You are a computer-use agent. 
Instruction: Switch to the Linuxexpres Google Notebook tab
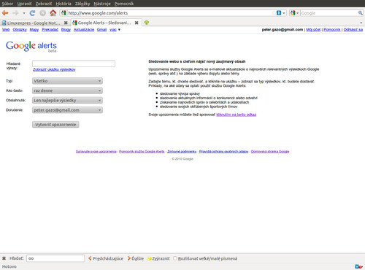(34, 23)
